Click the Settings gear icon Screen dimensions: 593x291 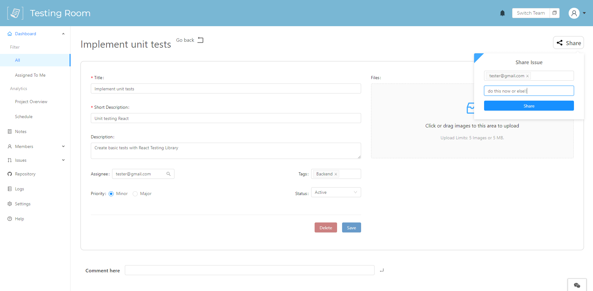click(10, 204)
